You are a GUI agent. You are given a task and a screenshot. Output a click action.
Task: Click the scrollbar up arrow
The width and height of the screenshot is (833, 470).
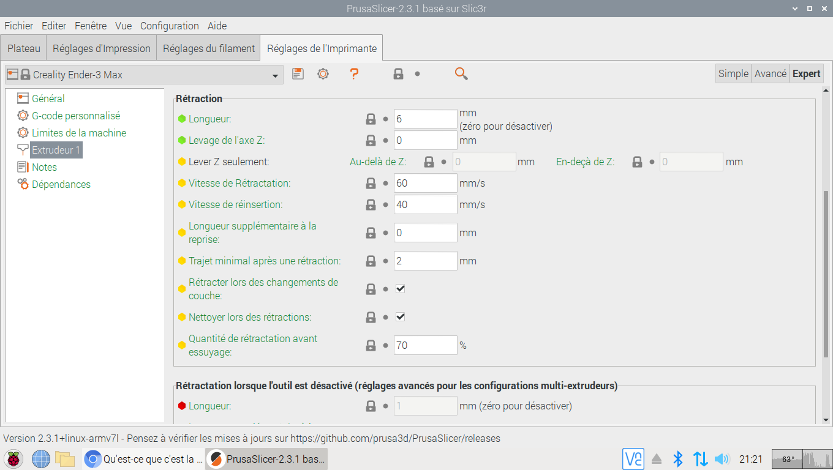826,92
